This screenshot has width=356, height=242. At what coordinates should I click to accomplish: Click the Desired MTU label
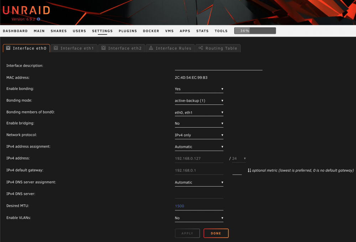(x=18, y=205)
